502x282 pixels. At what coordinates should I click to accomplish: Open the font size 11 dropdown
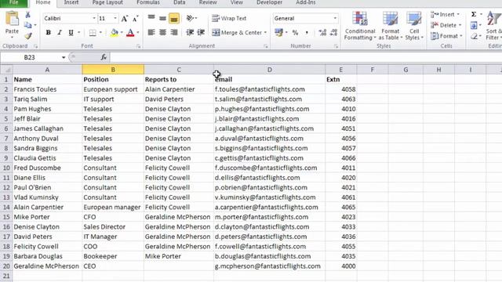115,18
